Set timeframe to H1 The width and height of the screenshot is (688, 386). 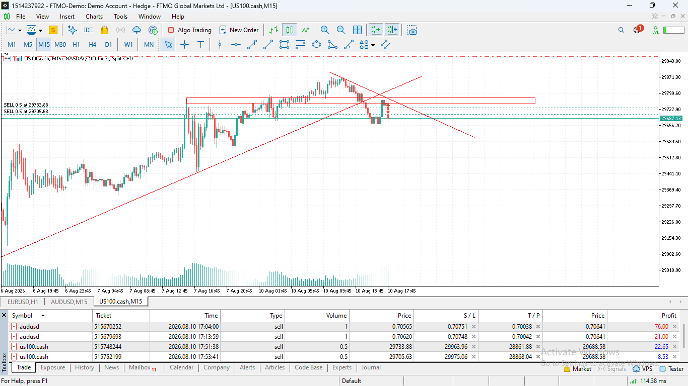coord(76,45)
